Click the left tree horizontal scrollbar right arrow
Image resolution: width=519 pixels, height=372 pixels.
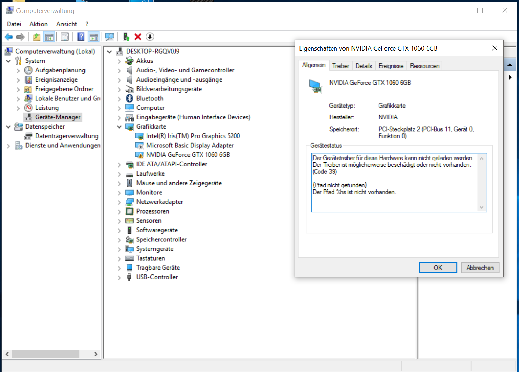(x=96, y=354)
